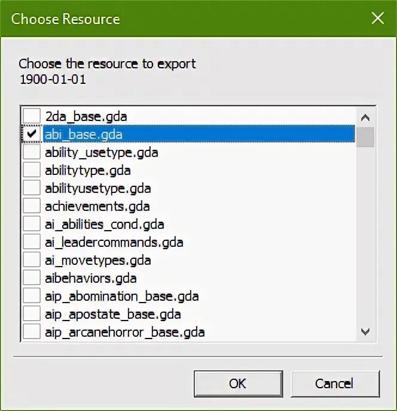Uncheck the abi_base.gda checkbox
The width and height of the screenshot is (397, 411).
[32, 134]
